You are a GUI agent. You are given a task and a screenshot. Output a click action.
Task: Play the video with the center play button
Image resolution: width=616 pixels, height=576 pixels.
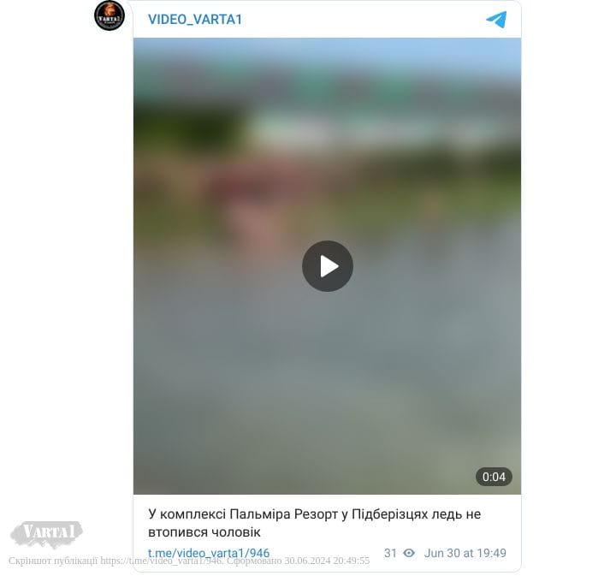coord(328,266)
